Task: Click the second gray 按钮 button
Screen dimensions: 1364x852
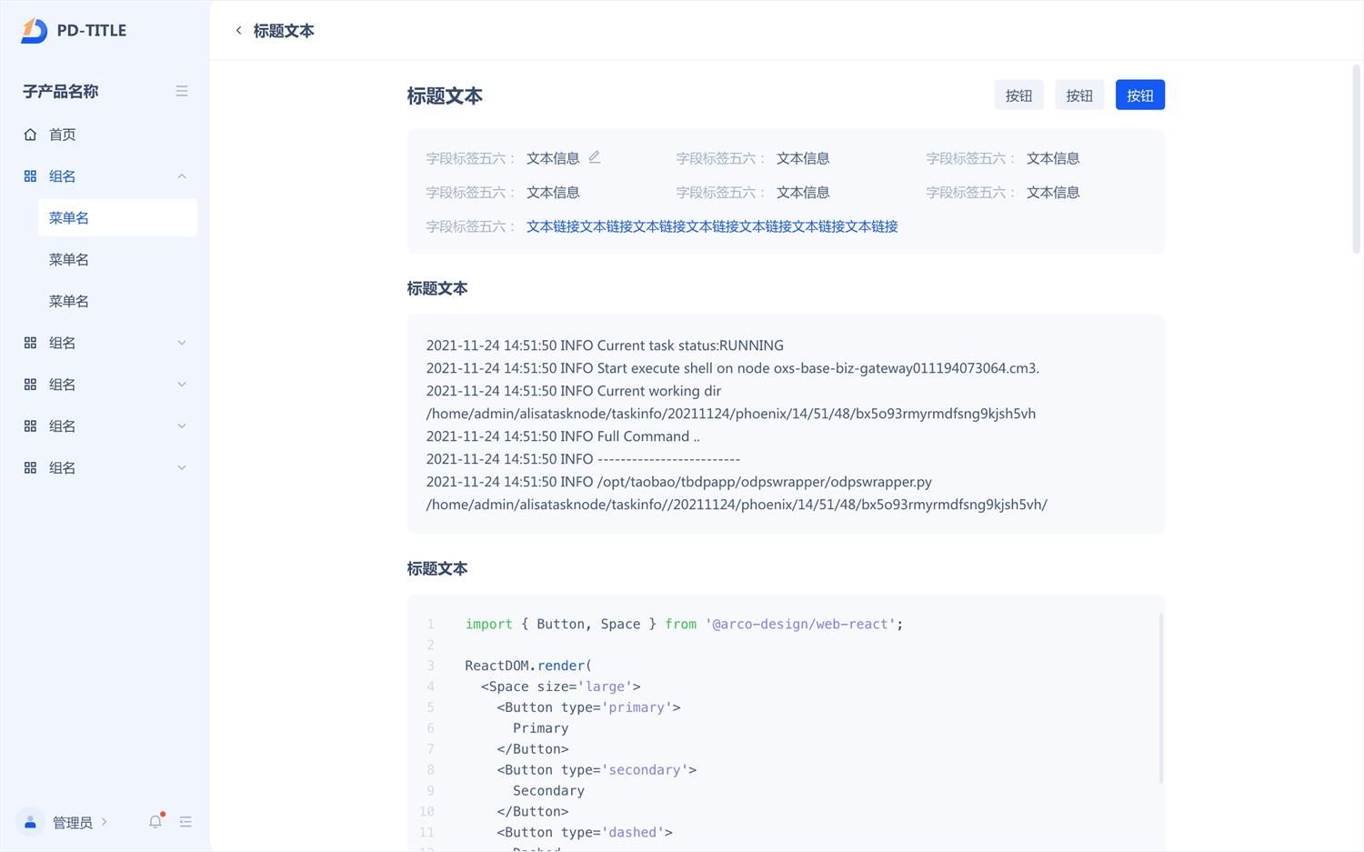Action: 1079,95
